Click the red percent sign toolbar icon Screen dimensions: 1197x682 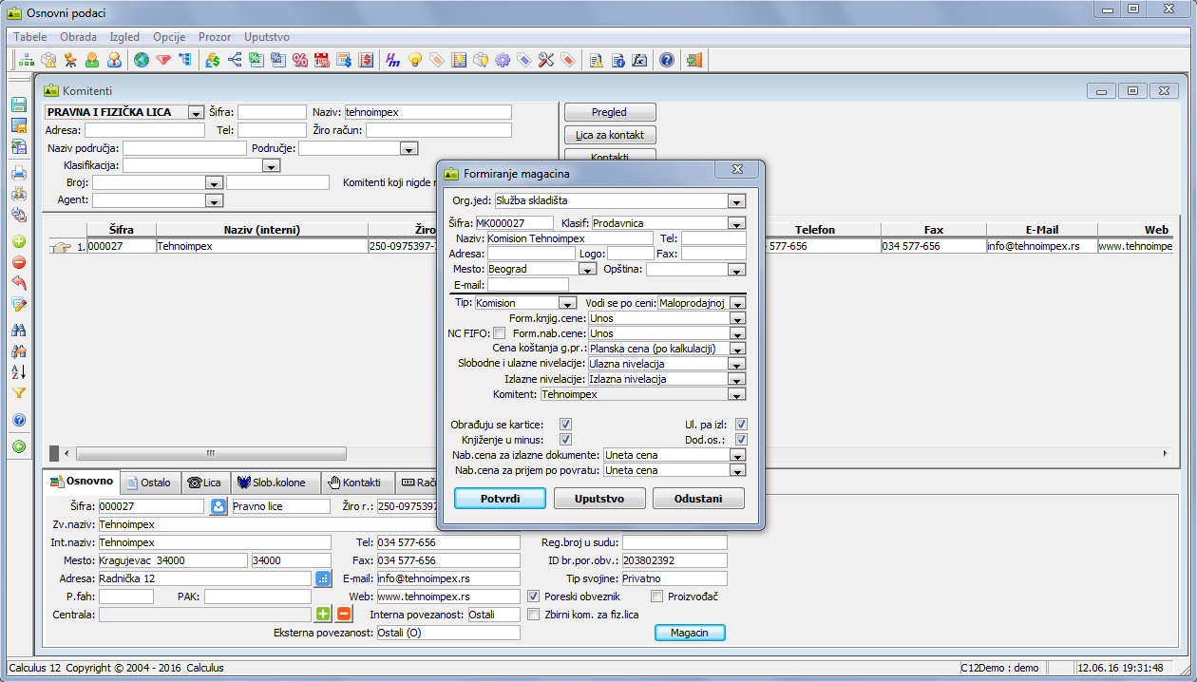(x=300, y=60)
